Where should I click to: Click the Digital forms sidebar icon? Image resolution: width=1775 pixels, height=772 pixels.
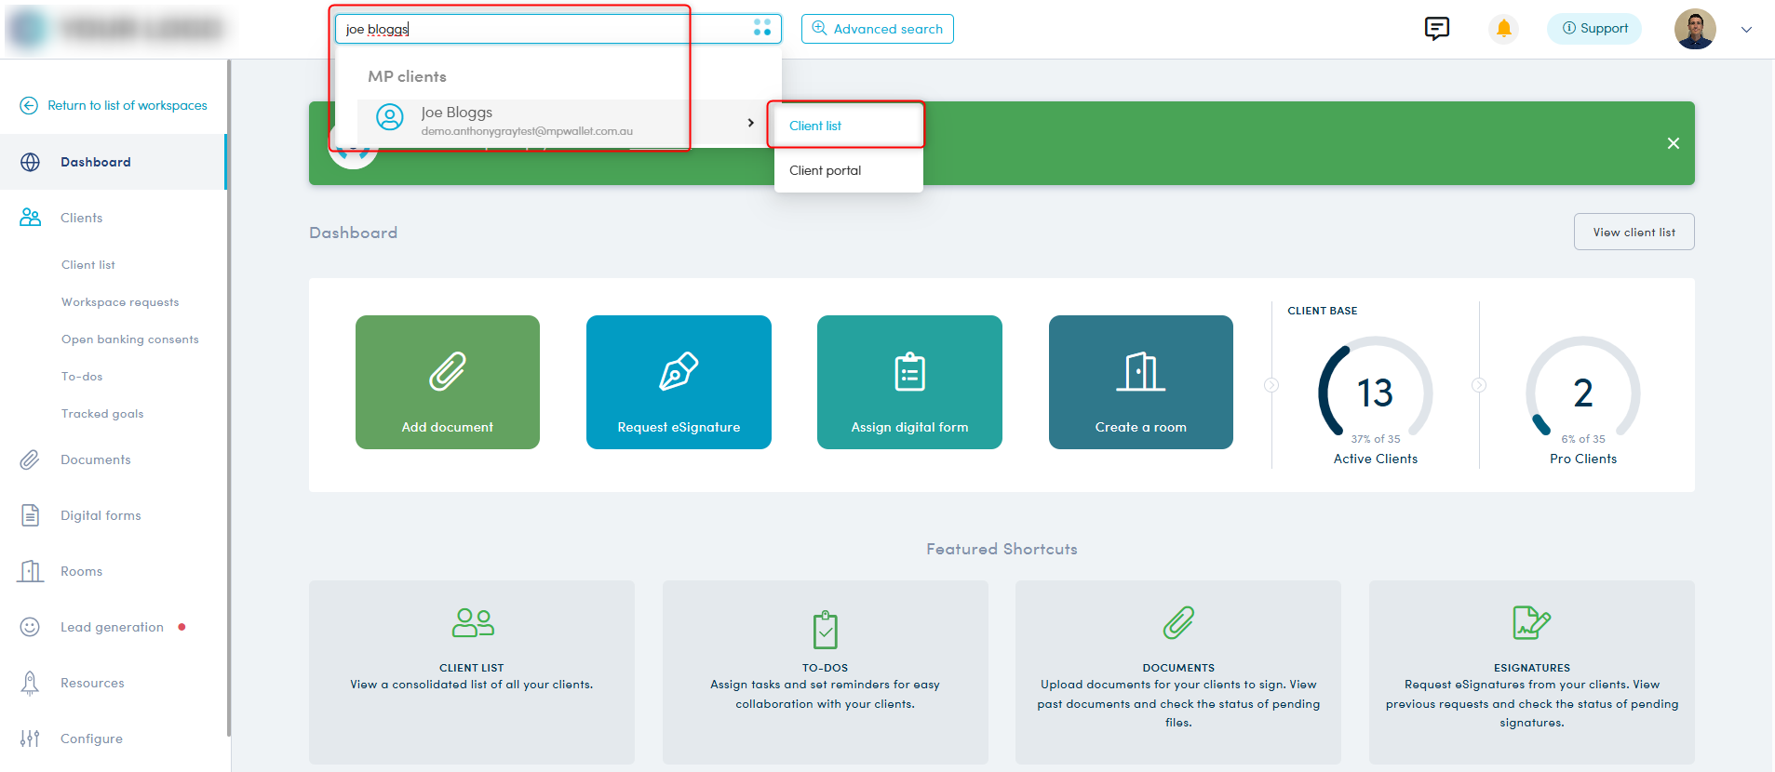31,515
